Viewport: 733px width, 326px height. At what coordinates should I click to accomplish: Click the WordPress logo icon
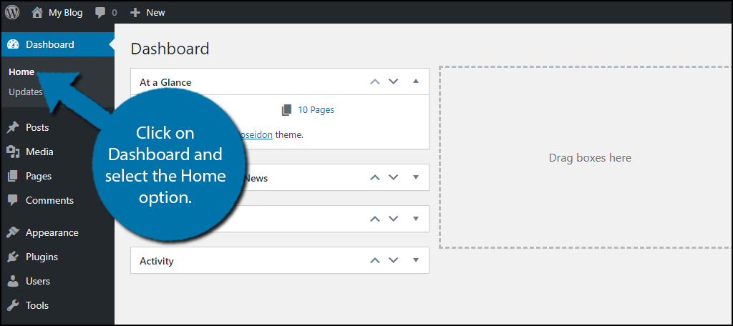(x=12, y=12)
